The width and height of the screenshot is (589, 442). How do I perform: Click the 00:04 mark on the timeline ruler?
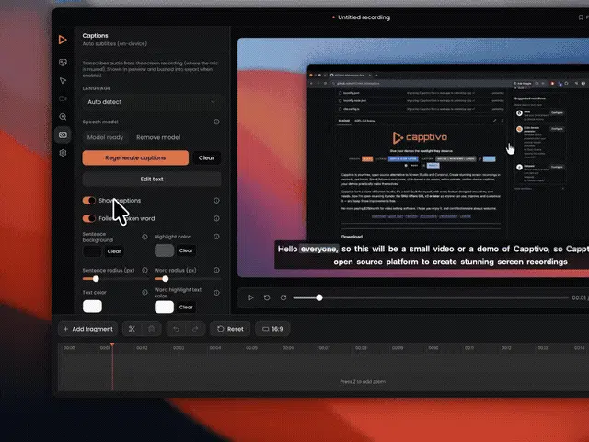coord(215,348)
